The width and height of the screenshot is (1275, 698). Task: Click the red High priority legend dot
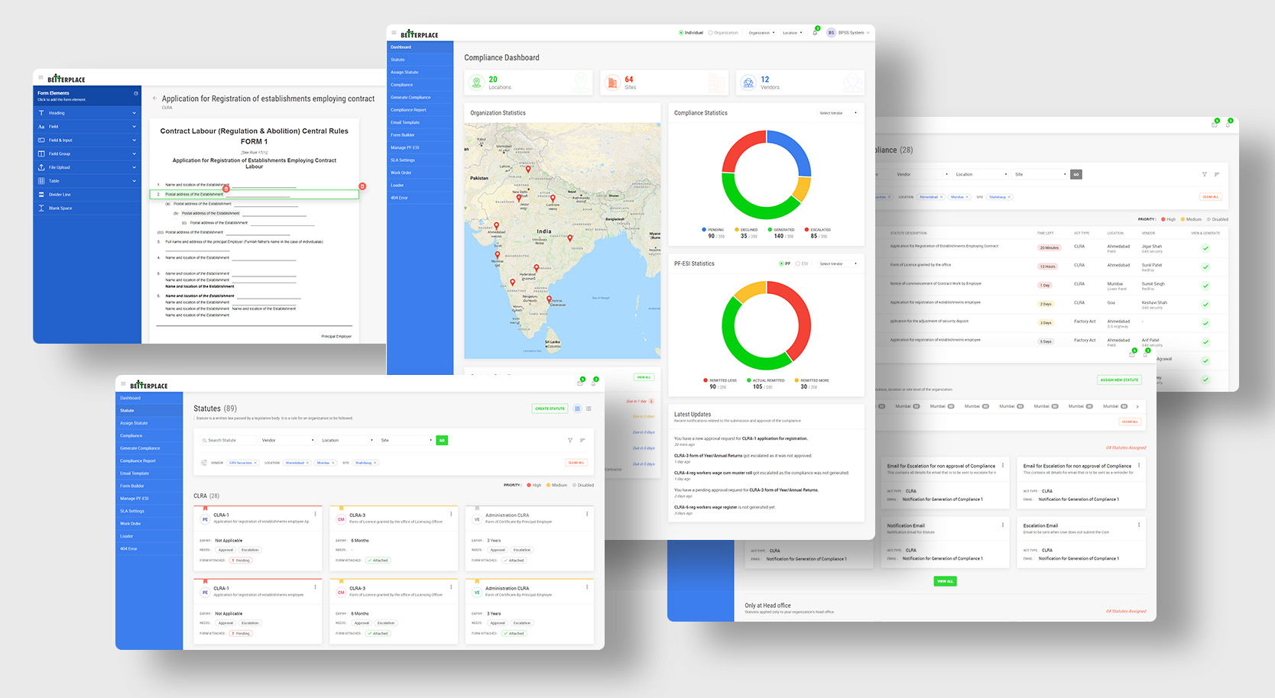(x=528, y=485)
